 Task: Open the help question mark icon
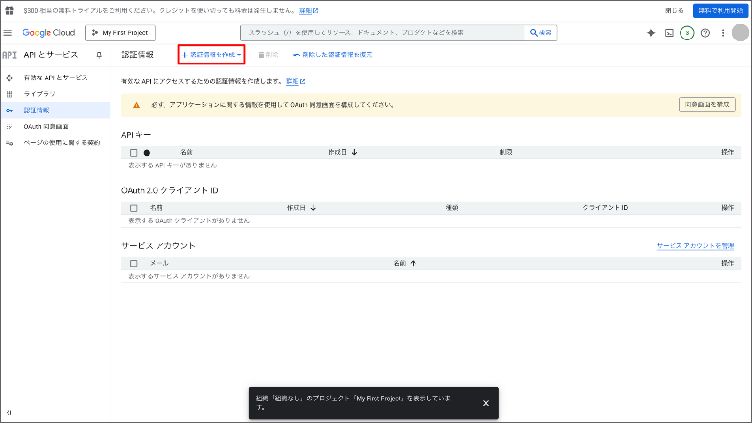click(705, 33)
